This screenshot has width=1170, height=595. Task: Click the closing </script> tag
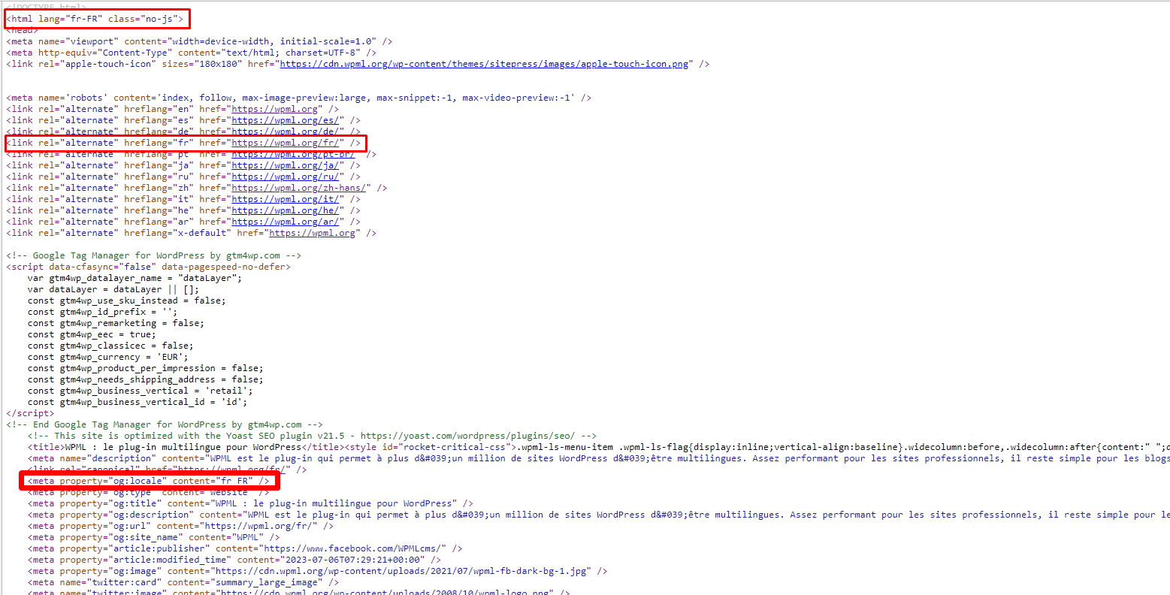pos(30,413)
